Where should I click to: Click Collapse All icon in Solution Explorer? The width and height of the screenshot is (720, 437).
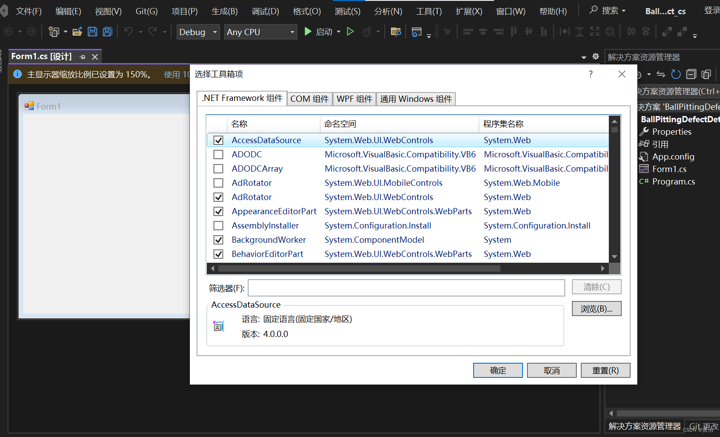691,74
